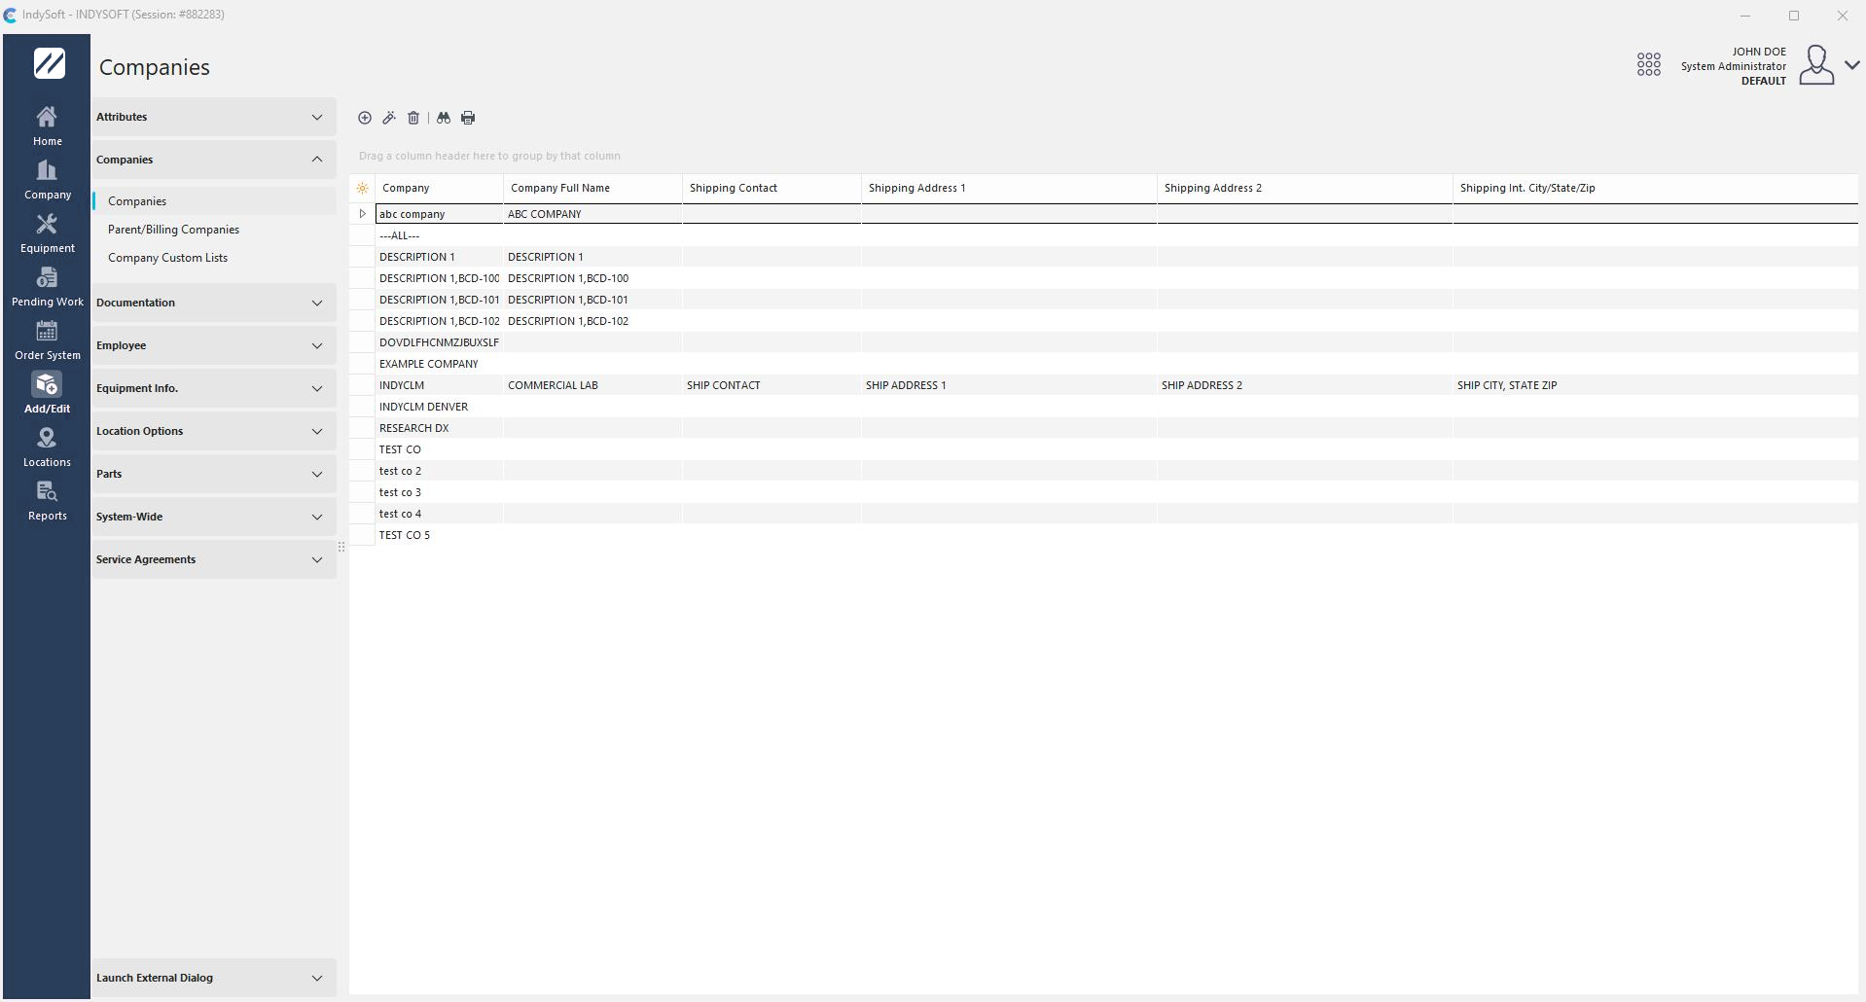This screenshot has width=1866, height=1002.
Task: Delete the selected company with trash icon
Action: click(x=413, y=118)
